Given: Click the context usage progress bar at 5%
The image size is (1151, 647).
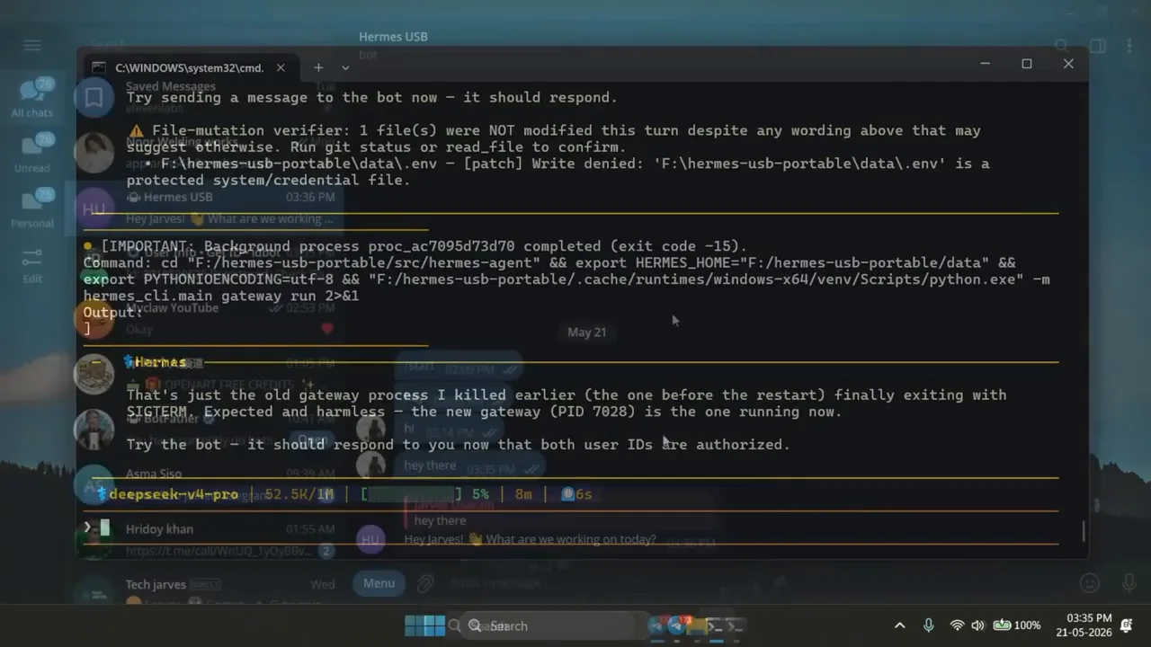Looking at the screenshot, I should pyautogui.click(x=412, y=494).
